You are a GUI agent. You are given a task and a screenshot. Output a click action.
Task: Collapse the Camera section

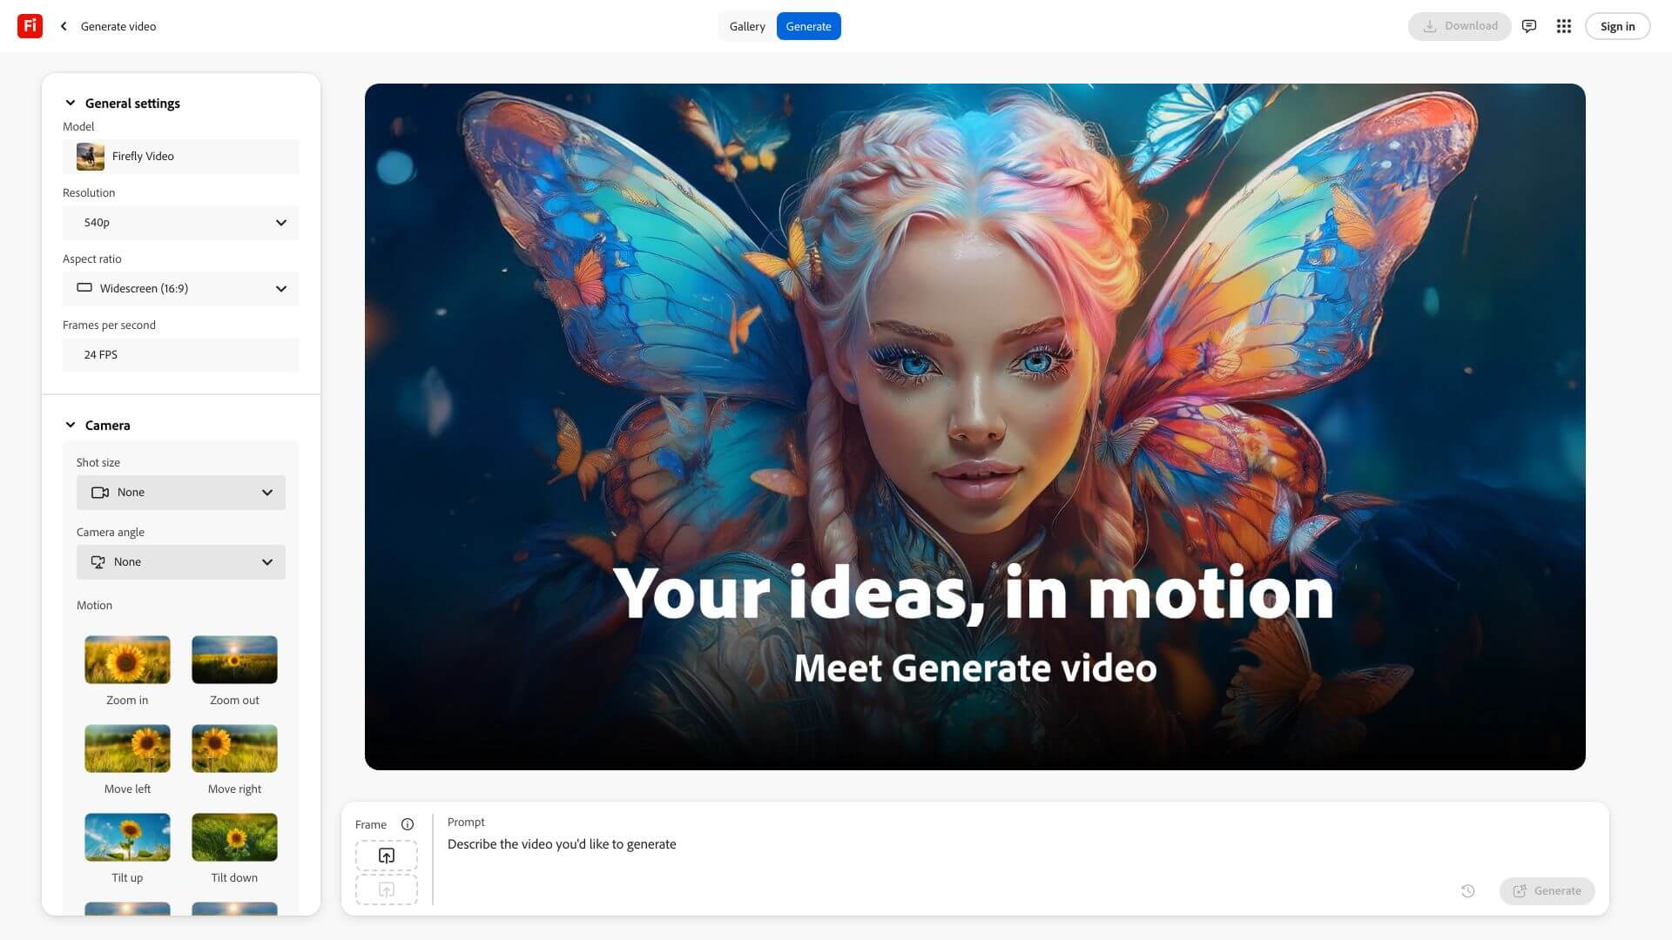pyautogui.click(x=71, y=425)
